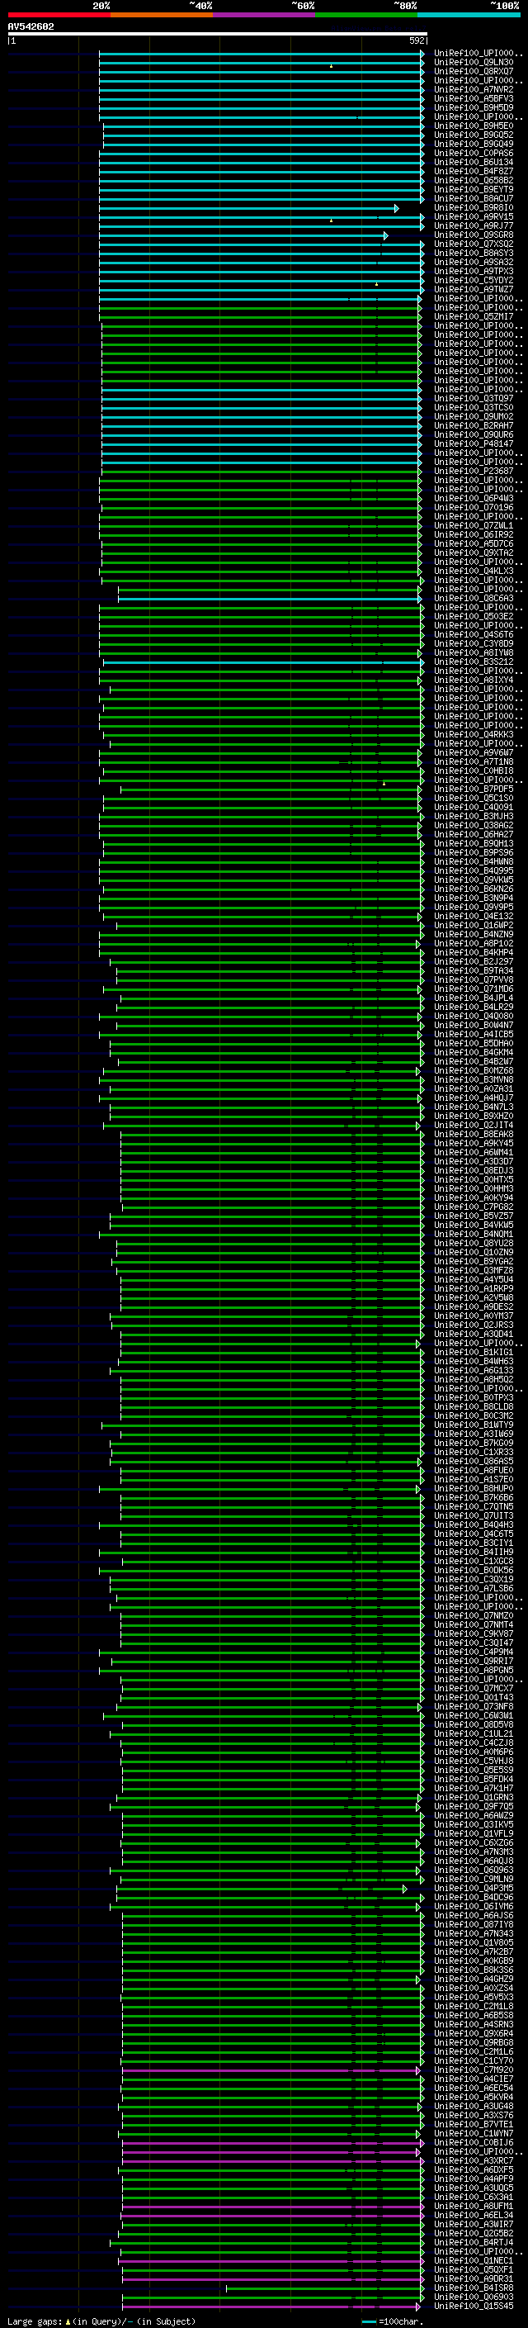Select the UniRef100_B4F8Z7 label
The width and height of the screenshot is (528, 2328).
[x=474, y=172]
